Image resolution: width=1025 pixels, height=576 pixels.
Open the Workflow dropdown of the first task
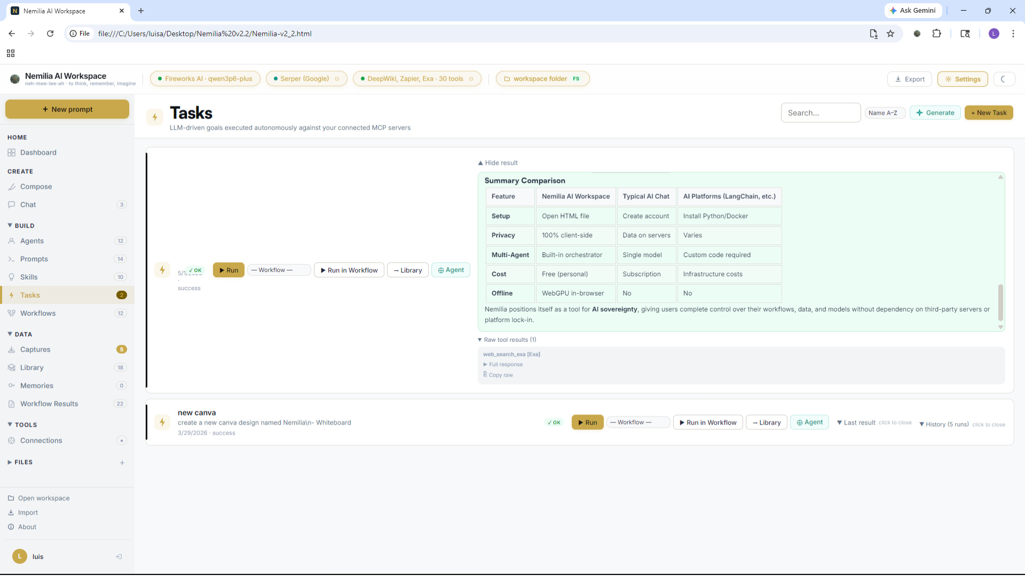[x=279, y=270]
